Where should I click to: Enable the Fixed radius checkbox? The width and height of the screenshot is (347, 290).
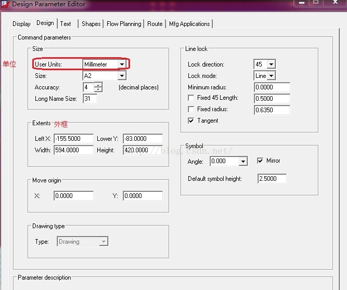click(x=191, y=109)
